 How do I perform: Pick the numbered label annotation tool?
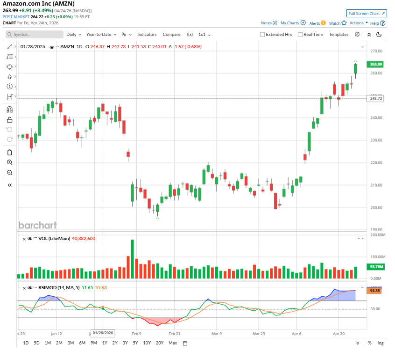pos(10,87)
